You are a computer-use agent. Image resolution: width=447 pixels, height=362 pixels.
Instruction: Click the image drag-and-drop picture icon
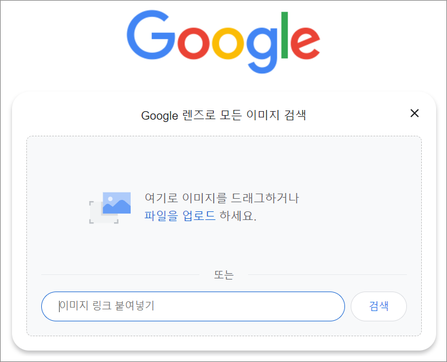(110, 208)
